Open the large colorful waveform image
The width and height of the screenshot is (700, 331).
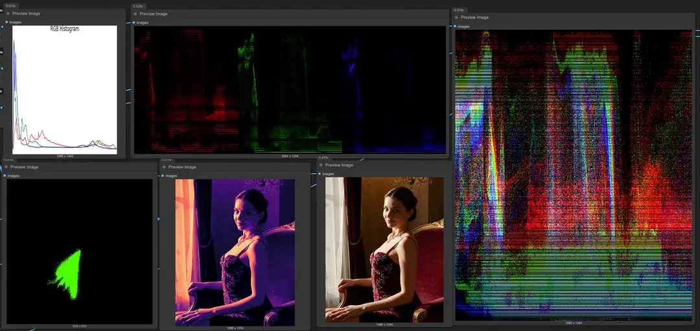tap(574, 175)
